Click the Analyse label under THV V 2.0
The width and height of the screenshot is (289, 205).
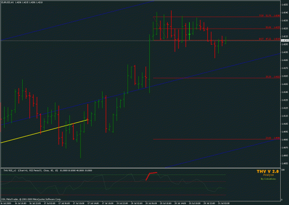coord(268,175)
